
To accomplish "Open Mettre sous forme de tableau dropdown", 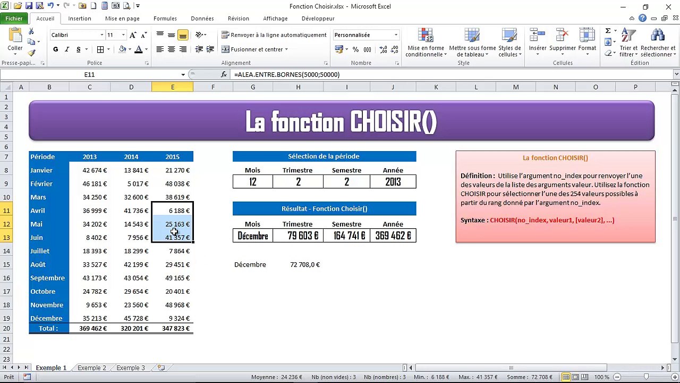I will 472,43.
